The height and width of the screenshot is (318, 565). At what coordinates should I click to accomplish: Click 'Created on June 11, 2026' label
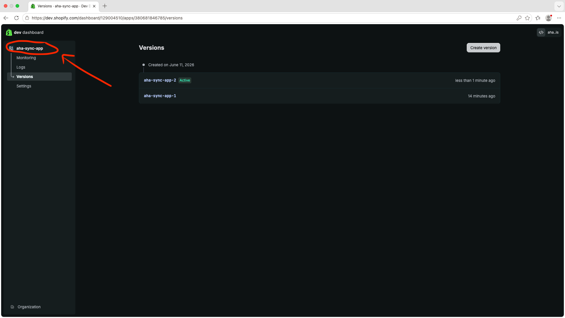[x=171, y=65]
